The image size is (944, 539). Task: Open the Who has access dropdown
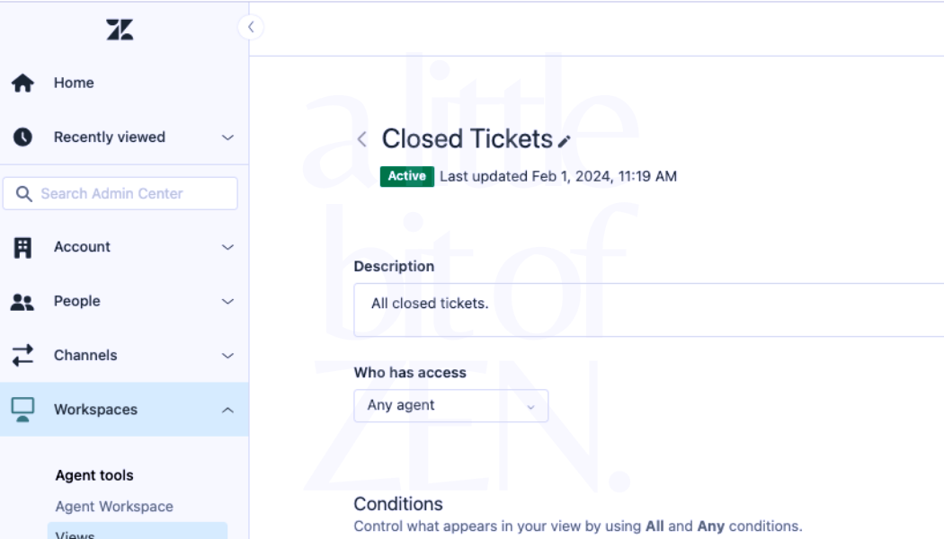450,405
